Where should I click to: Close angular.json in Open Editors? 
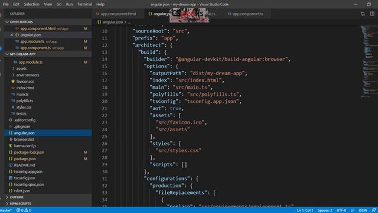pyautogui.click(x=12, y=35)
